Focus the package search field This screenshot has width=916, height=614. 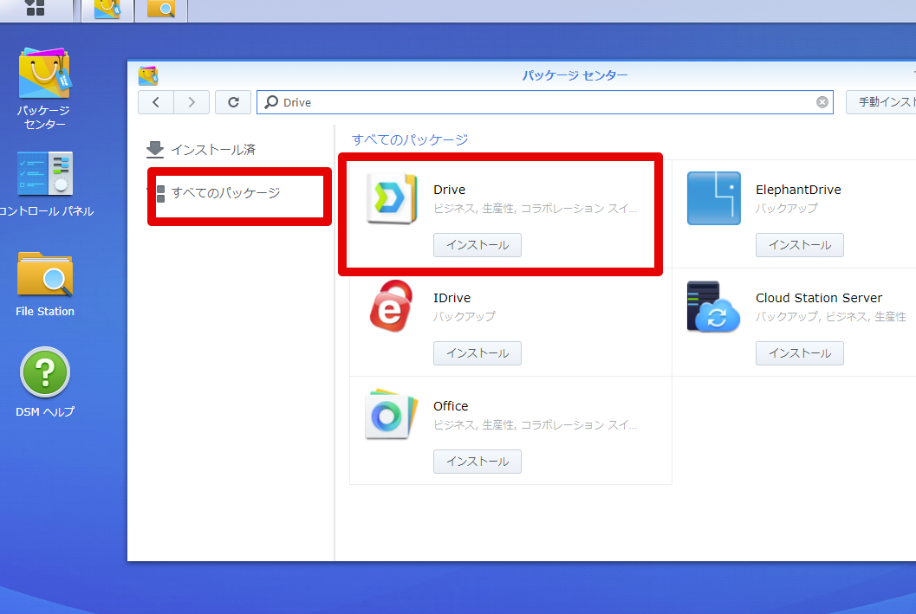pos(545,102)
